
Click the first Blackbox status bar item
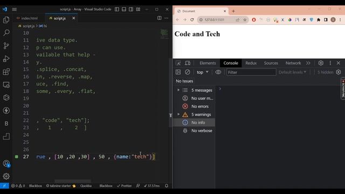click(x=36, y=186)
